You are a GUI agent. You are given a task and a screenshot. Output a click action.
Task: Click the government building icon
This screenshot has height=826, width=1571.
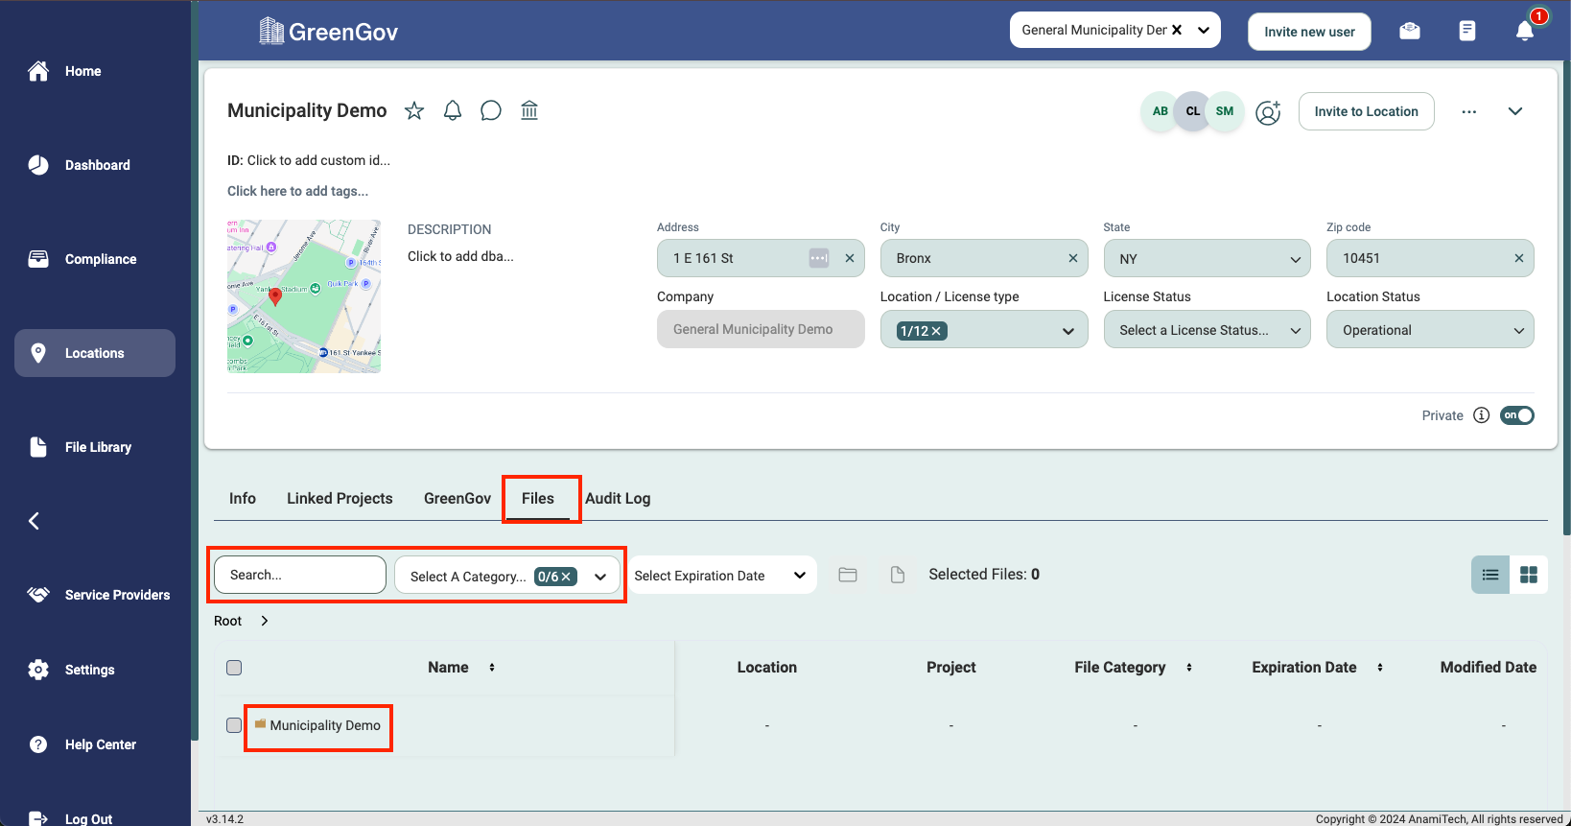[529, 111]
